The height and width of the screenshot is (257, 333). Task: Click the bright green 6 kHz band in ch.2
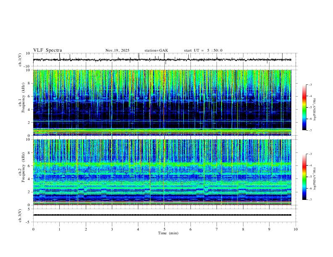(x=162, y=164)
